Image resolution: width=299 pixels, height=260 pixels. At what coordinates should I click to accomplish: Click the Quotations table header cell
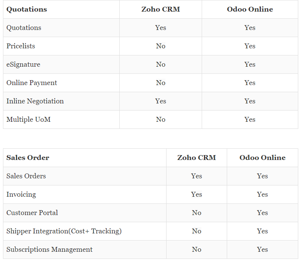pyautogui.click(x=27, y=9)
